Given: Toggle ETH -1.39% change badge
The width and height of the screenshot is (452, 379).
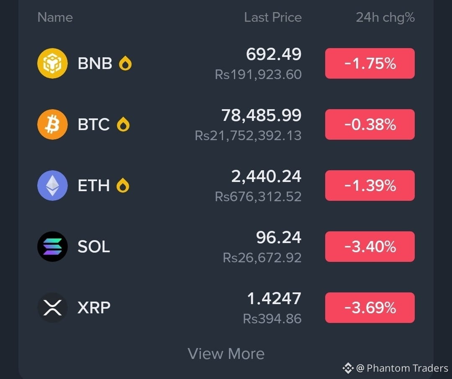Looking at the screenshot, I should (x=370, y=186).
